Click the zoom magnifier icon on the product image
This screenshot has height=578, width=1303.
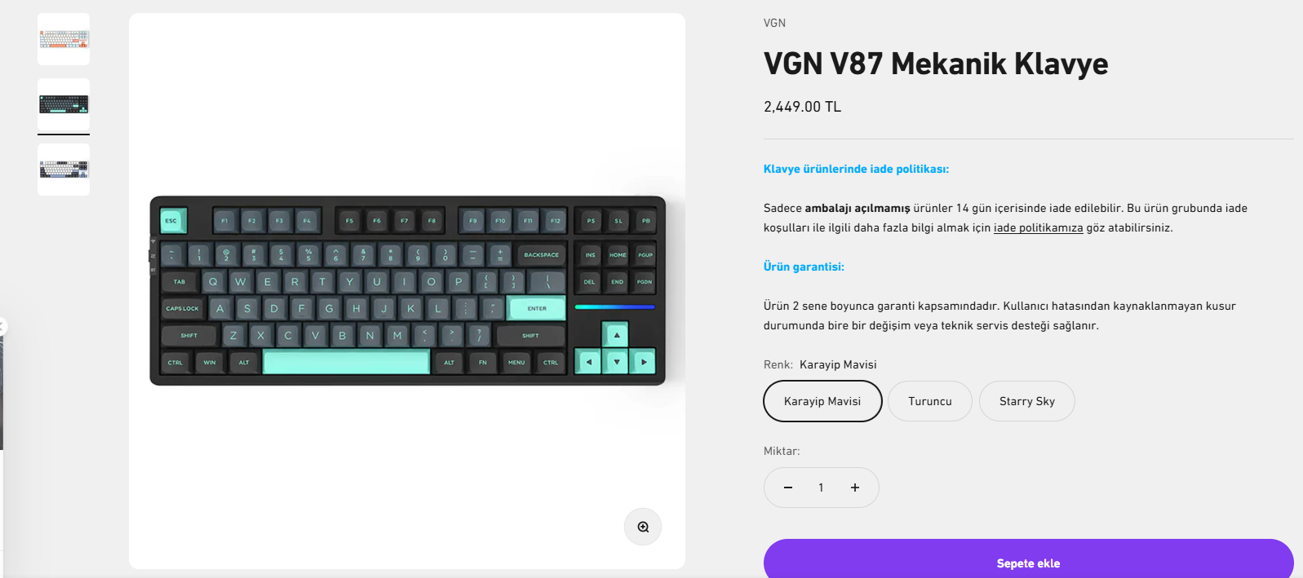(643, 527)
